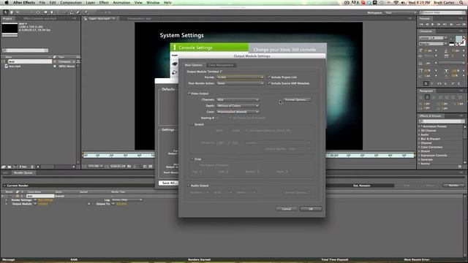This screenshot has height=263, width=468.
Task: Toggle render checkbox for test queue item
Action: [10, 196]
